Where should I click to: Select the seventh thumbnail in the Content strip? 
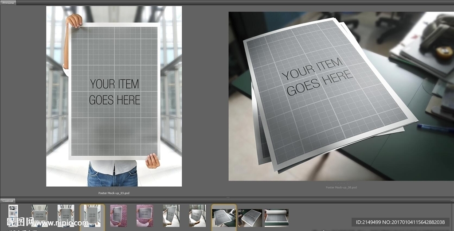point(171,216)
